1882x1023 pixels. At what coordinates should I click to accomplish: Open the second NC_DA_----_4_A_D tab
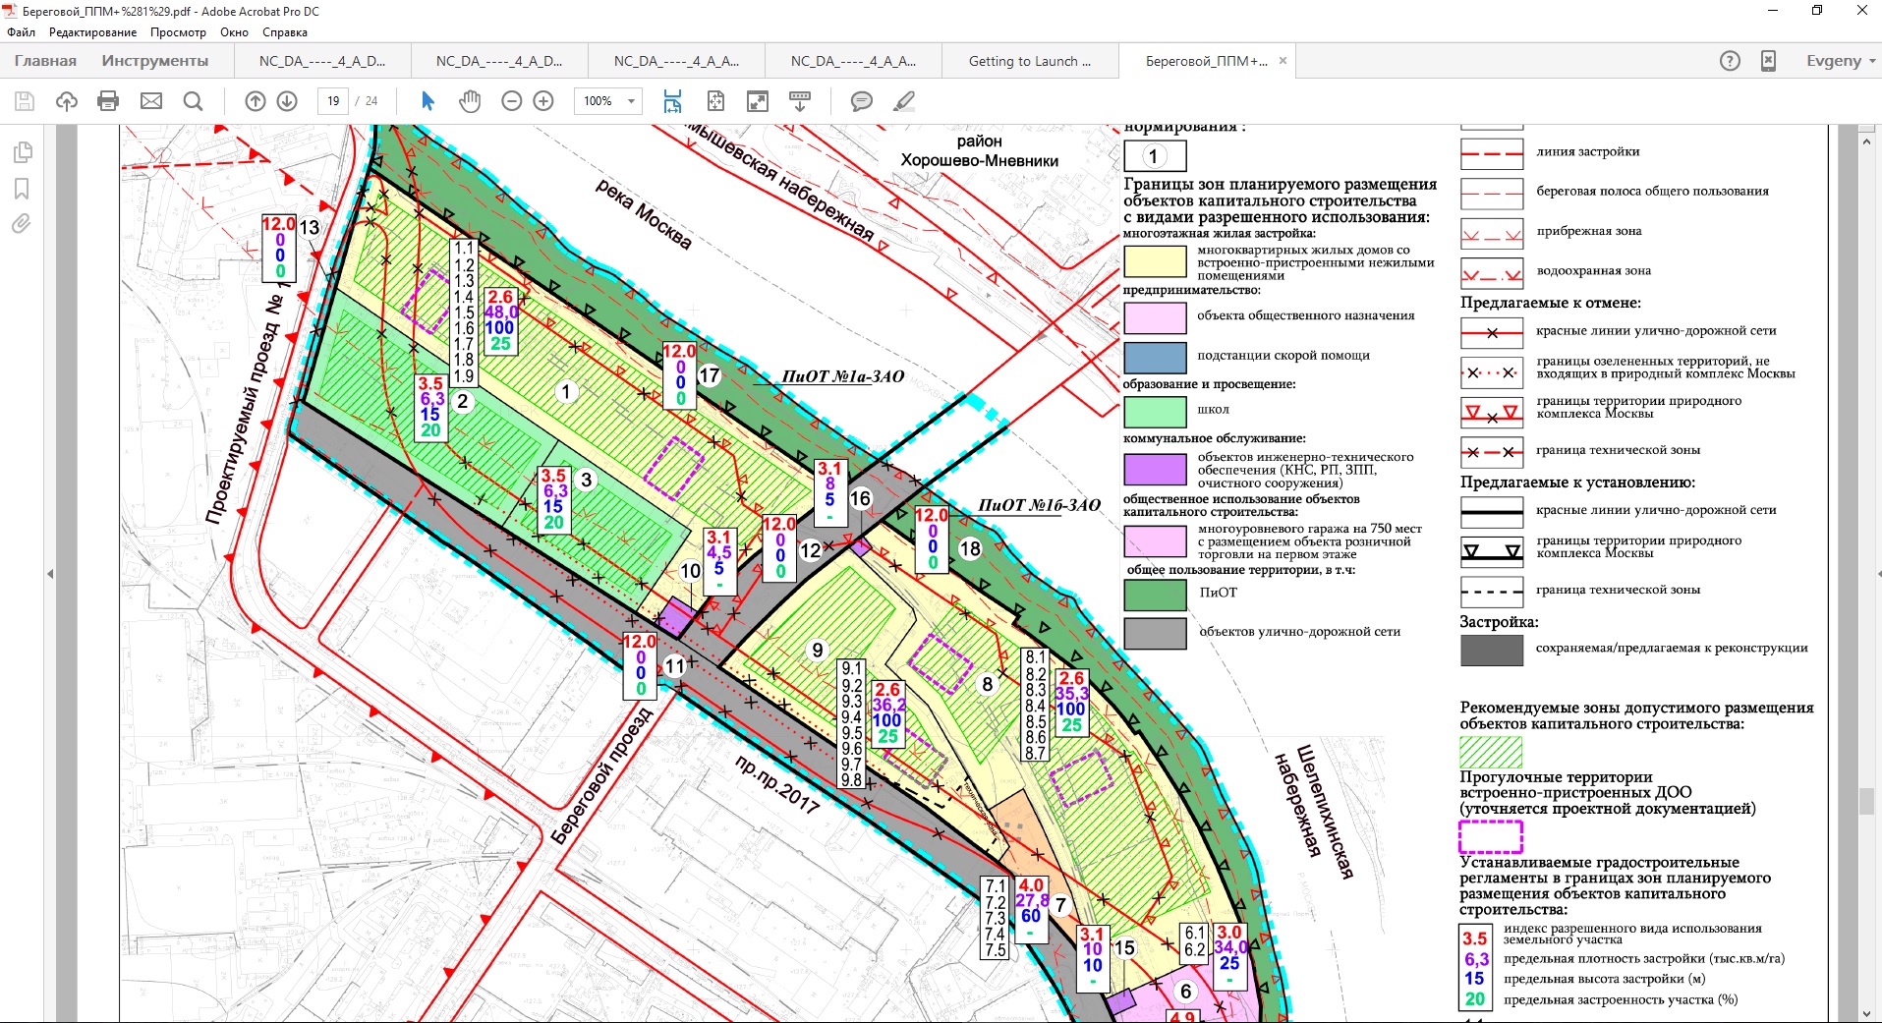(499, 61)
